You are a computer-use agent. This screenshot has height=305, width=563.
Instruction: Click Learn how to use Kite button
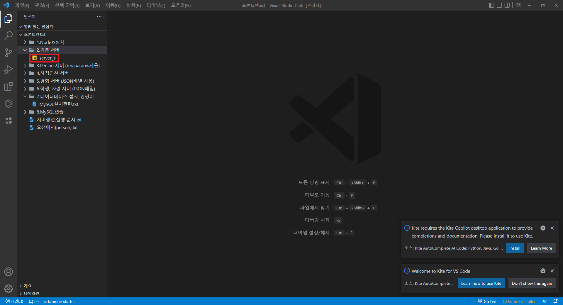tap(481, 283)
